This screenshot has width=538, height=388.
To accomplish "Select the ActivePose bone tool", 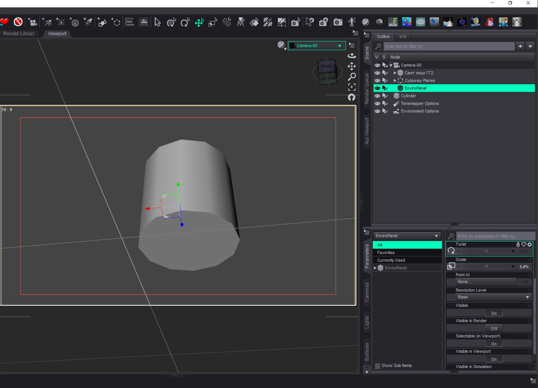I will (227, 22).
